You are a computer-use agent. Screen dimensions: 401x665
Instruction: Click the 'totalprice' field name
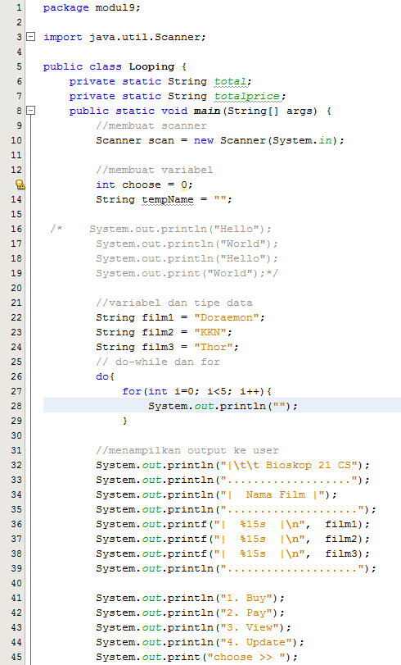pos(247,96)
